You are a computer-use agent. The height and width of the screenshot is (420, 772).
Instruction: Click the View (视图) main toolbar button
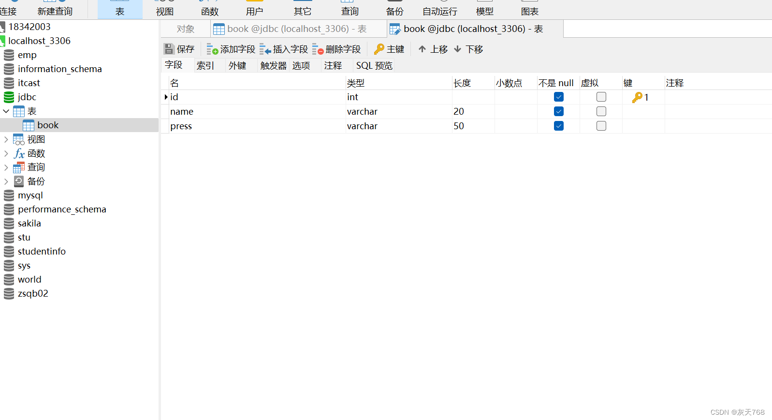coord(165,10)
